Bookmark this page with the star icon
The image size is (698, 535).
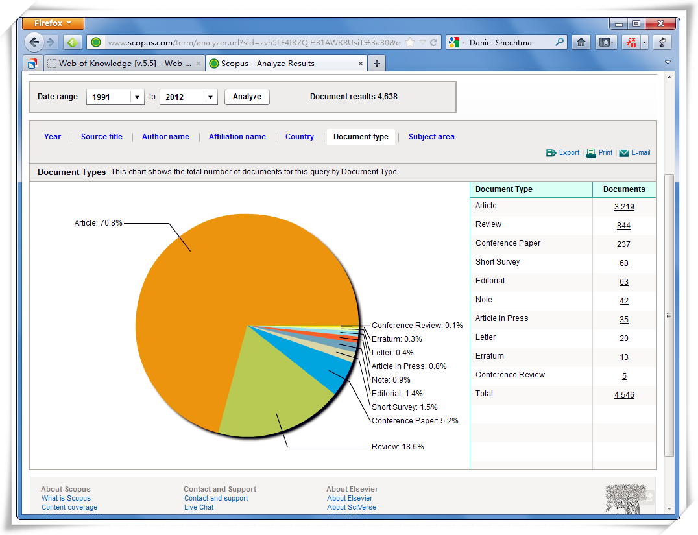410,42
